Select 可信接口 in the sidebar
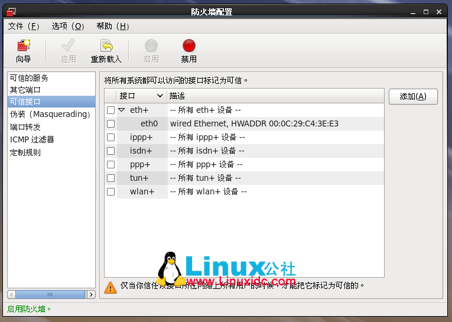 pyautogui.click(x=51, y=102)
